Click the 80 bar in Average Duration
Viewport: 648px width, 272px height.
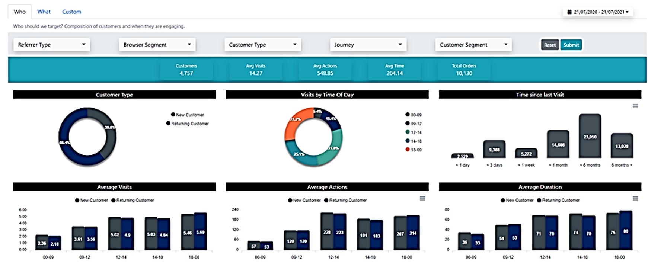(x=626, y=230)
